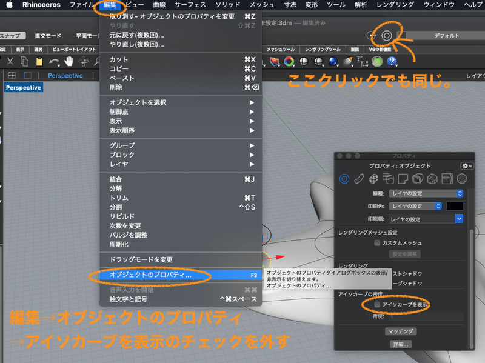Click the dimmed 設定を調整 button
This screenshot has height=363, width=485.
(404, 254)
